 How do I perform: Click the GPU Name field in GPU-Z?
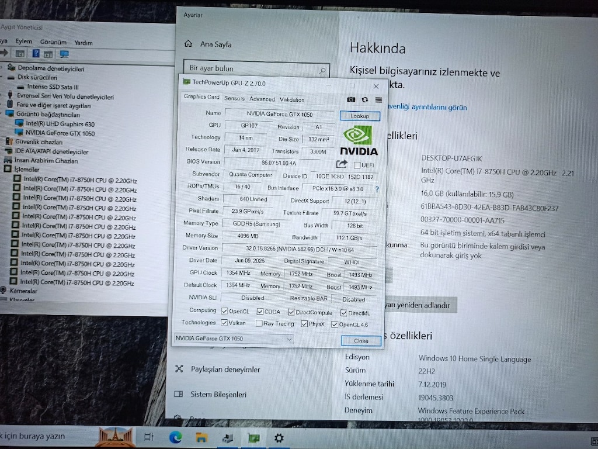point(279,114)
